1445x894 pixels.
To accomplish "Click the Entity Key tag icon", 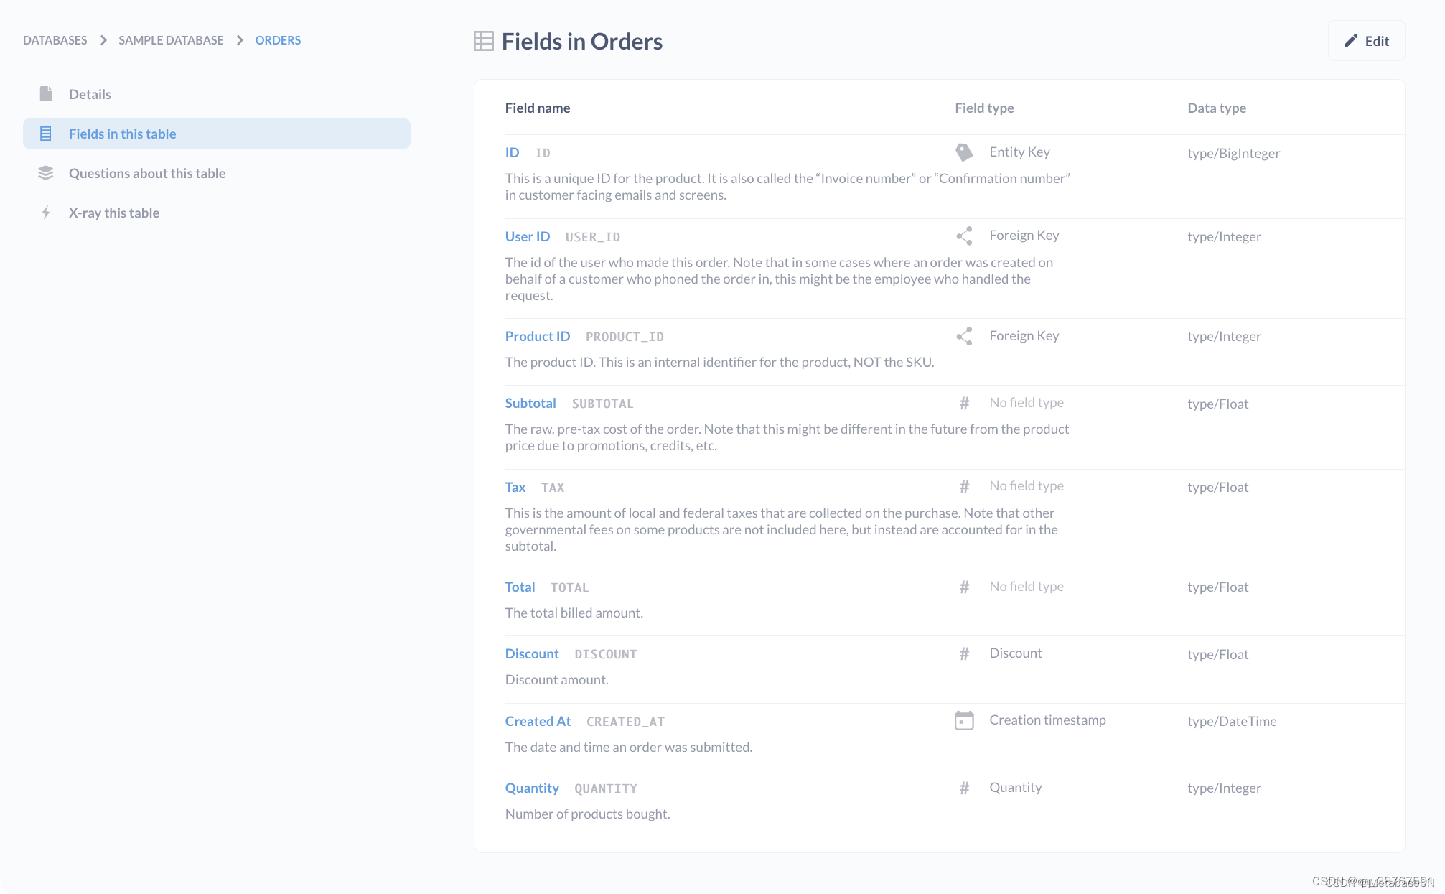I will click(x=964, y=152).
